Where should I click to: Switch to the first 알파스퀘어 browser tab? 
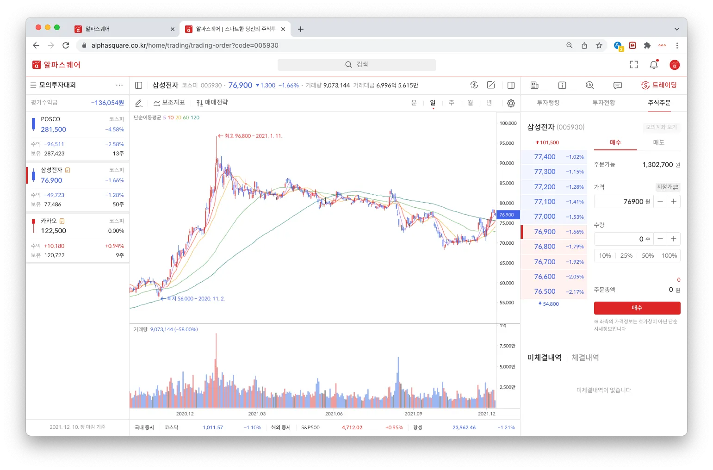tap(124, 29)
